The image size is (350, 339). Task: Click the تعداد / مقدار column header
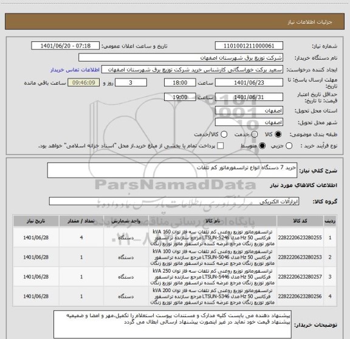81,221
